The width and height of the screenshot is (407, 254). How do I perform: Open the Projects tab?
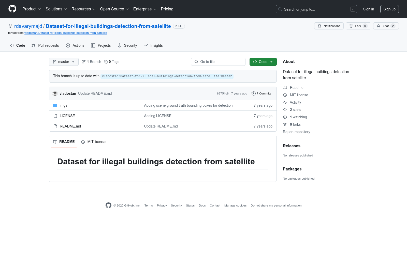tap(101, 45)
